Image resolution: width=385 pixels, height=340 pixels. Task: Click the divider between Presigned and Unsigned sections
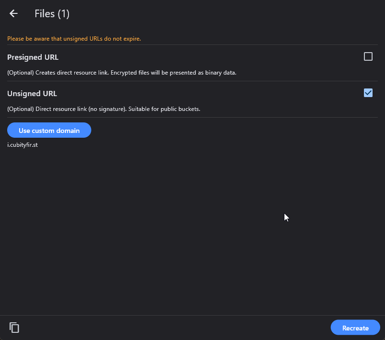pyautogui.click(x=192, y=81)
